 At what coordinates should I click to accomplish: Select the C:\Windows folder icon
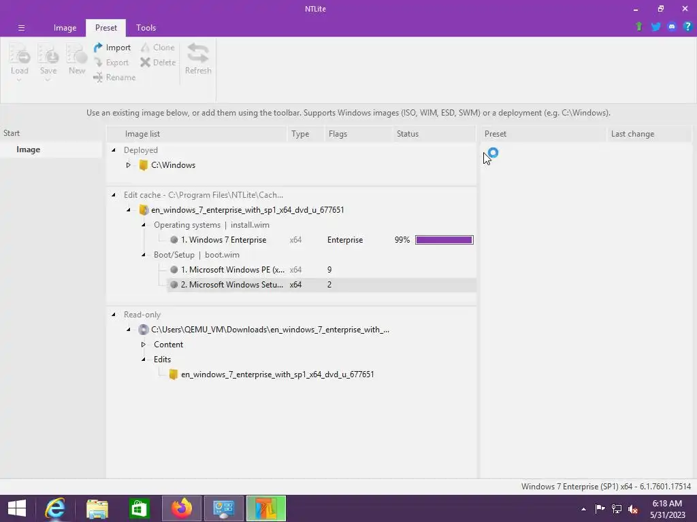tap(143, 165)
